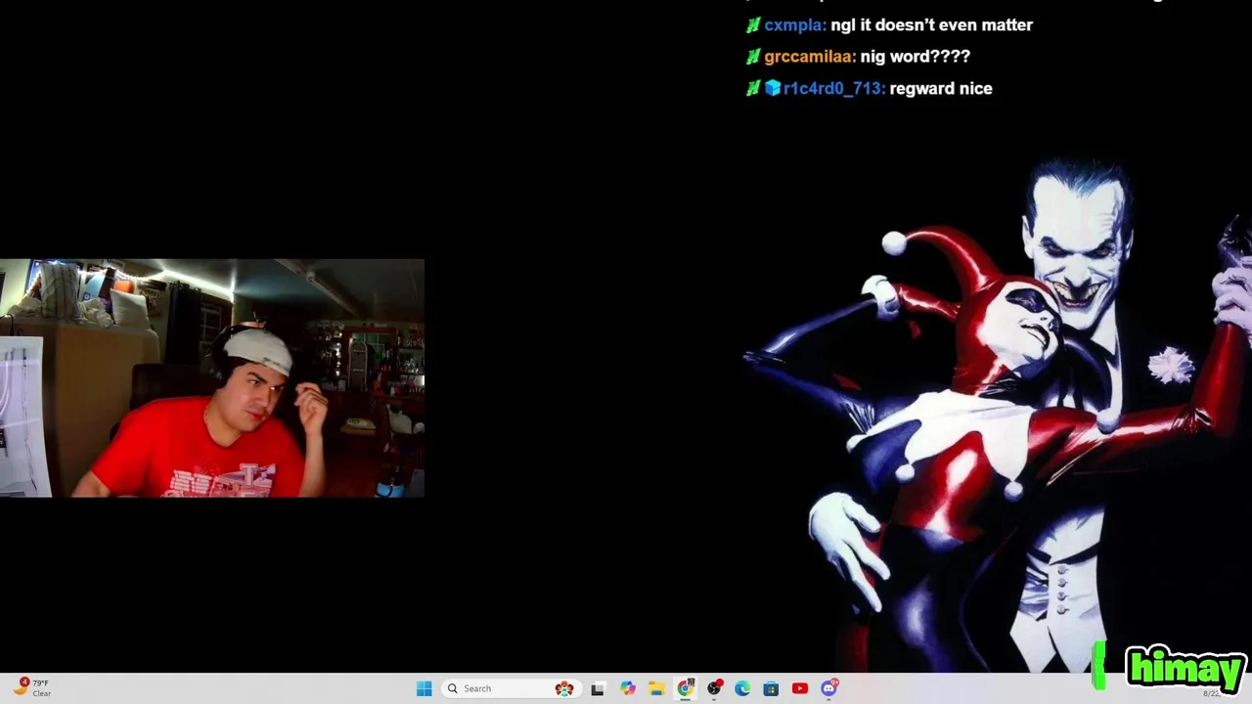The height and width of the screenshot is (704, 1252).
Task: Open Microsoft Edge from the taskbar
Action: coord(742,688)
